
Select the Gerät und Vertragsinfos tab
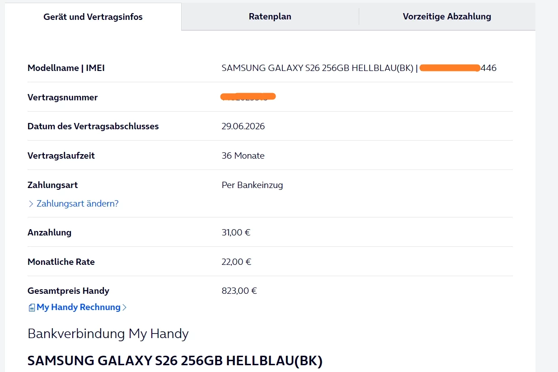point(93,17)
